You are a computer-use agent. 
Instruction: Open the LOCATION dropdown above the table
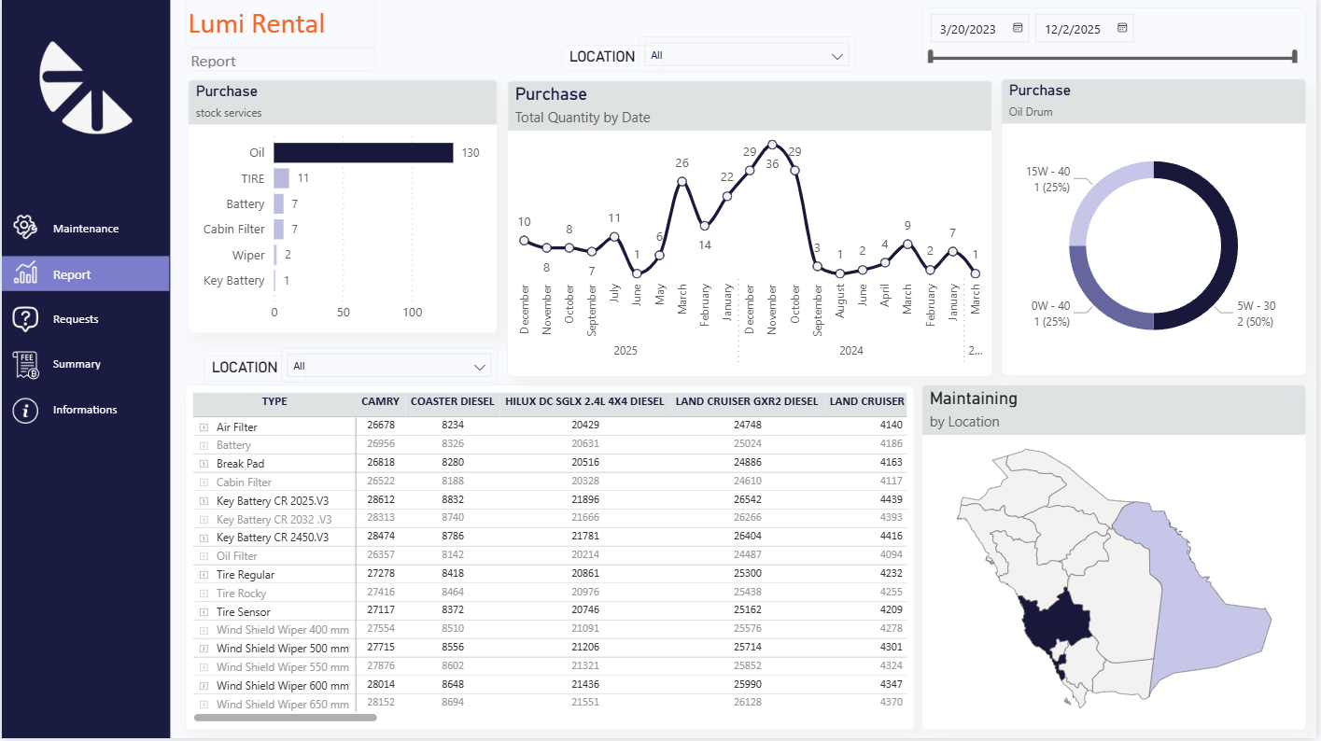tap(390, 367)
